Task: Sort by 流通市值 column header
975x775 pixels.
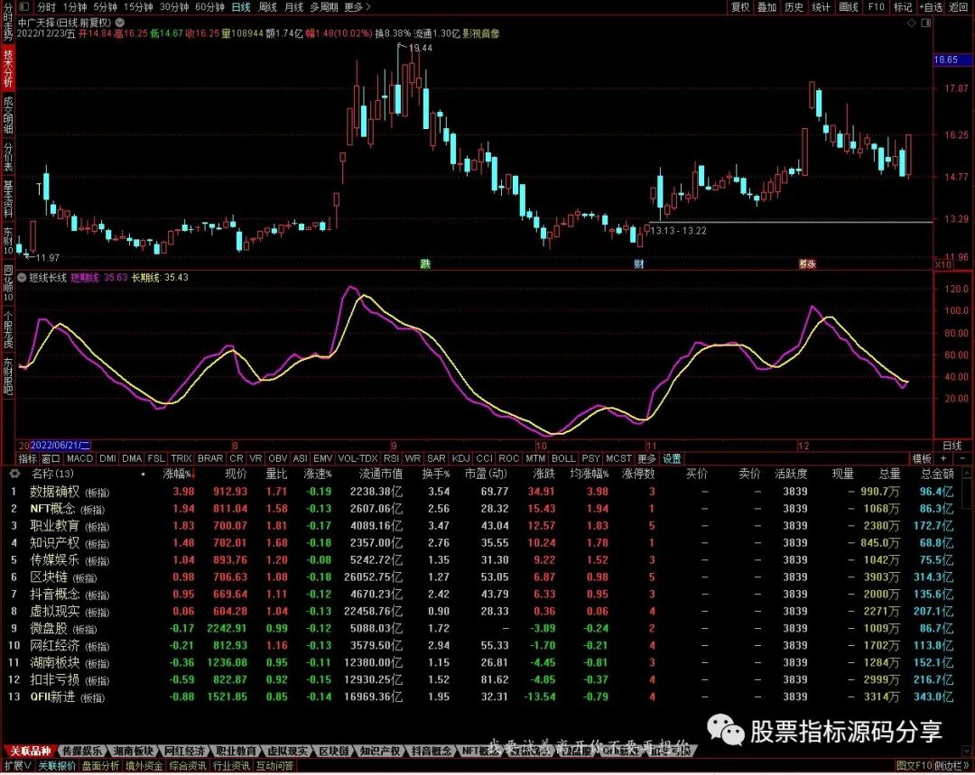Action: tap(381, 474)
